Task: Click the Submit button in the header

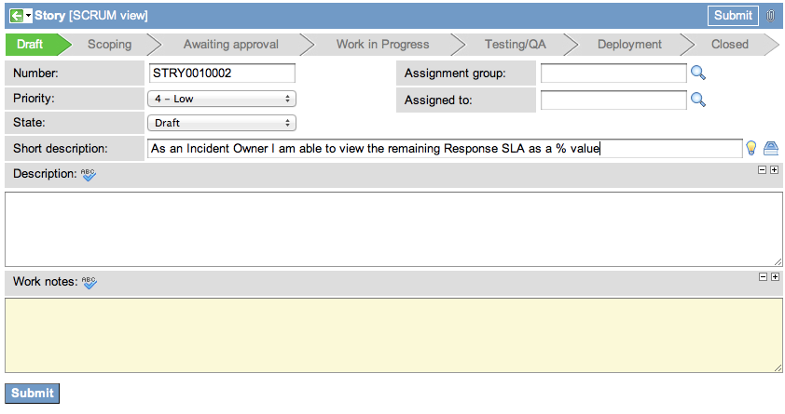Action: (x=733, y=15)
